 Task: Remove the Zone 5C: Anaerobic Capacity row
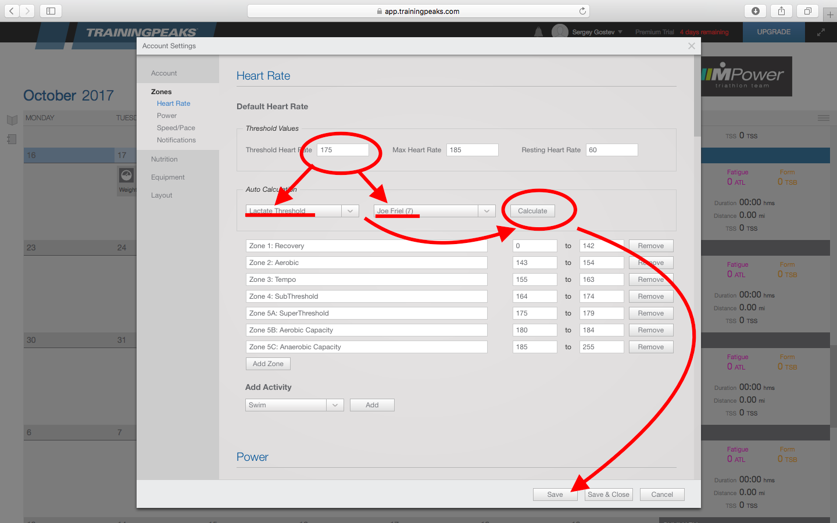click(x=651, y=347)
